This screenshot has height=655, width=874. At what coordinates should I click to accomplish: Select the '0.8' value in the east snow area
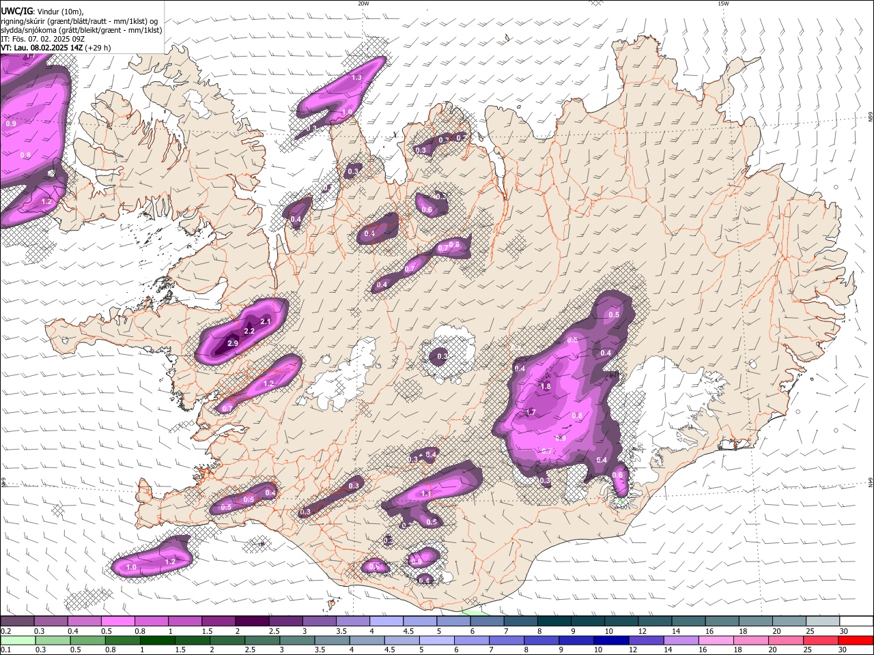click(x=576, y=416)
